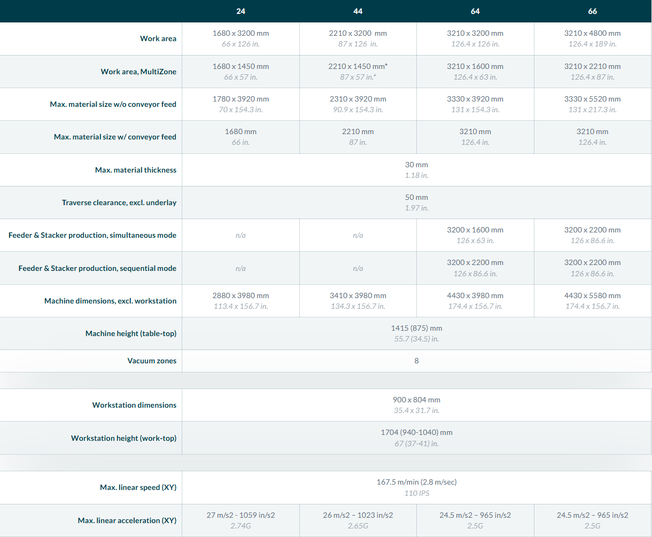The height and width of the screenshot is (537, 652).
Task: Click the column header for model 24
Action: click(240, 11)
